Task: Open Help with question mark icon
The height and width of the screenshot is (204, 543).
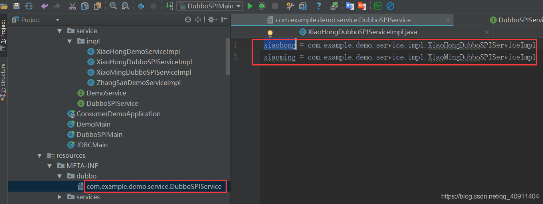Action: (x=319, y=6)
